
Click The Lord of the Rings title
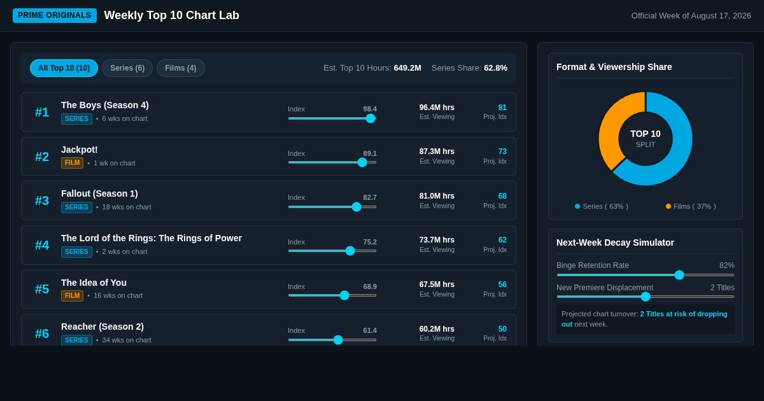(152, 238)
